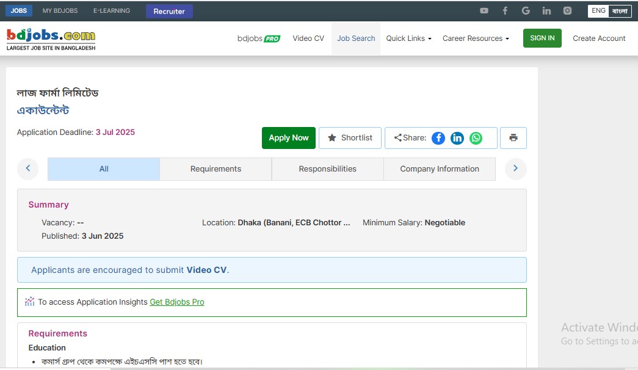Click the Education subheading

click(x=47, y=347)
